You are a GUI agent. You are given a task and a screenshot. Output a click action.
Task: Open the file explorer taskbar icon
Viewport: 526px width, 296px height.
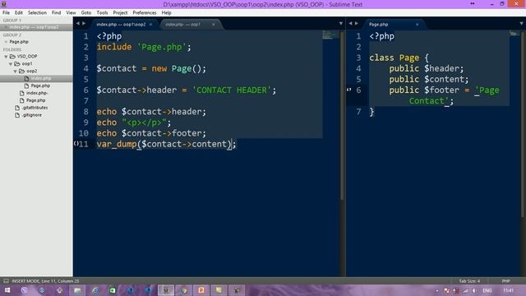[x=77, y=290]
